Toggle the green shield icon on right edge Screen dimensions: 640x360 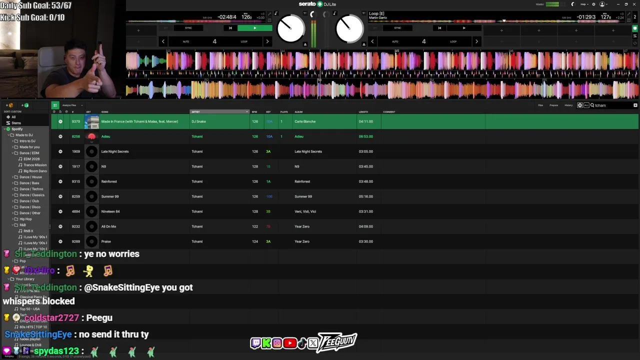pyautogui.click(x=635, y=28)
